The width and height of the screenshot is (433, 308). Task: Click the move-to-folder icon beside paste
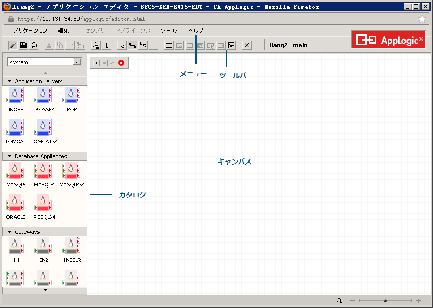[x=81, y=45]
